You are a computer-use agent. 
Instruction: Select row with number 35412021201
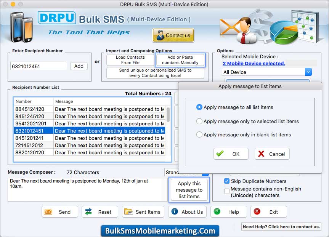[90, 123]
